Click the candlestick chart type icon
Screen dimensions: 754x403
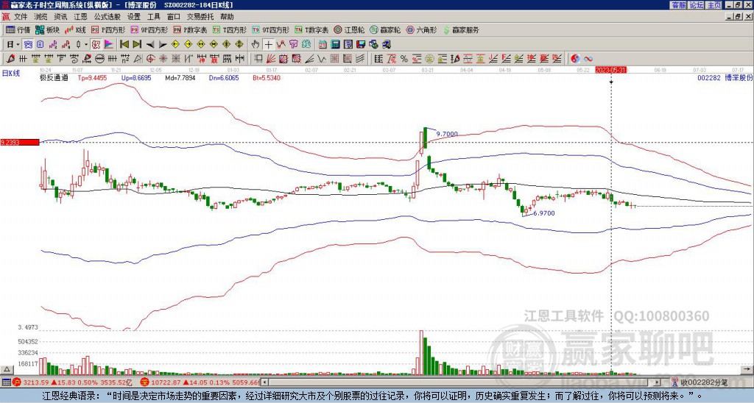click(78, 45)
